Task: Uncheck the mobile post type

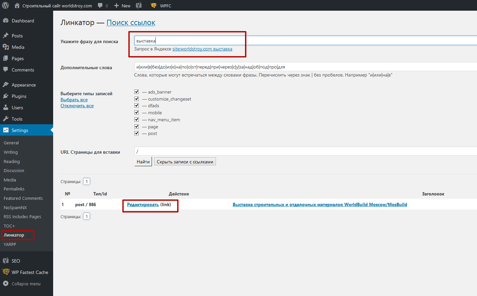Action: click(x=136, y=113)
